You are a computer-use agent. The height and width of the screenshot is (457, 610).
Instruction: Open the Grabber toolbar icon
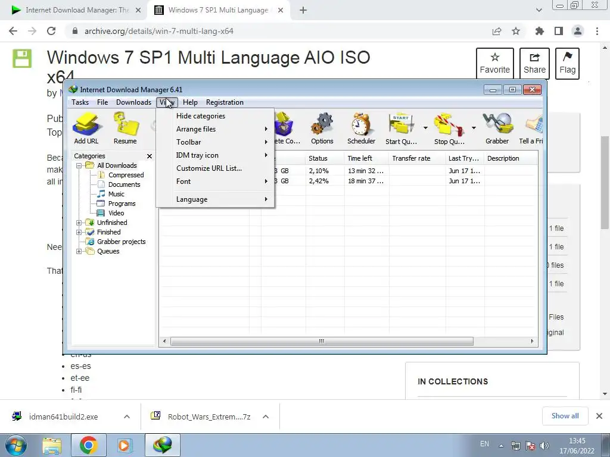[x=497, y=129]
